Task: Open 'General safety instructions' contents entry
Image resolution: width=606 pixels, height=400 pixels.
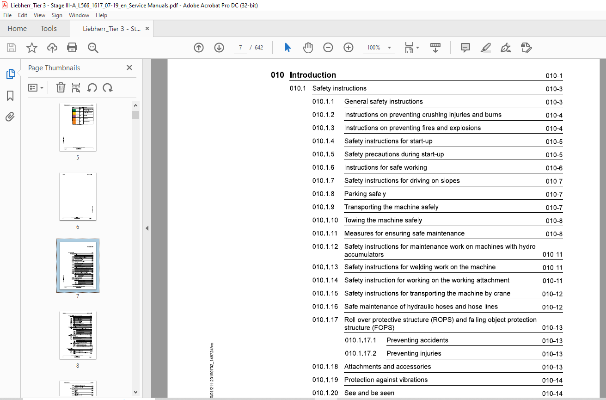Action: click(384, 102)
